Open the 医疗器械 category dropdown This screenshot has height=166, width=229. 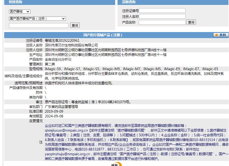point(19,12)
